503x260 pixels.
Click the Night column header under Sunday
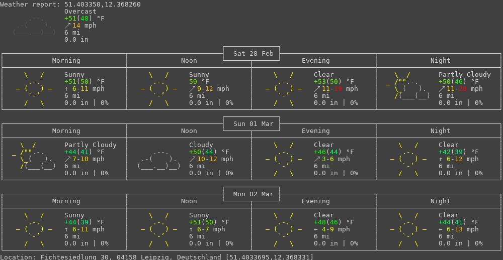tap(440, 131)
